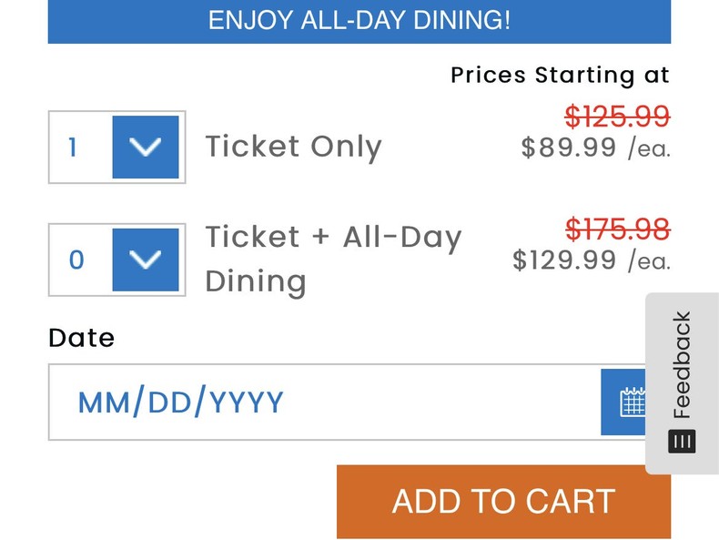Click the crossed-out $125.99 price
Viewport: 719px width, 540px height.
point(617,117)
